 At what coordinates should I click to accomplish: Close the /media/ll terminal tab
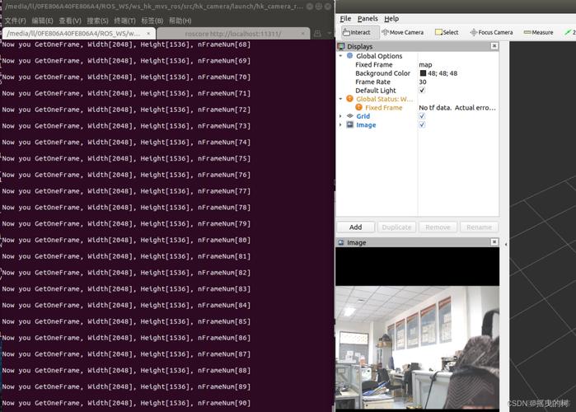148,34
